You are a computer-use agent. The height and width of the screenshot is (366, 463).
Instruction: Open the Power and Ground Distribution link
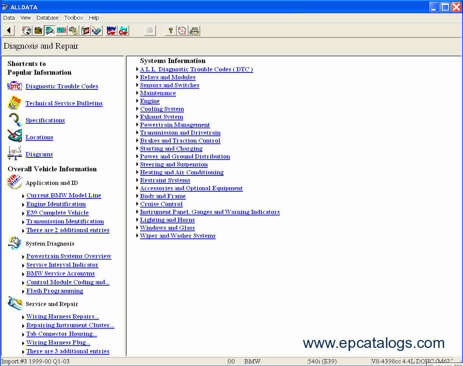point(185,157)
